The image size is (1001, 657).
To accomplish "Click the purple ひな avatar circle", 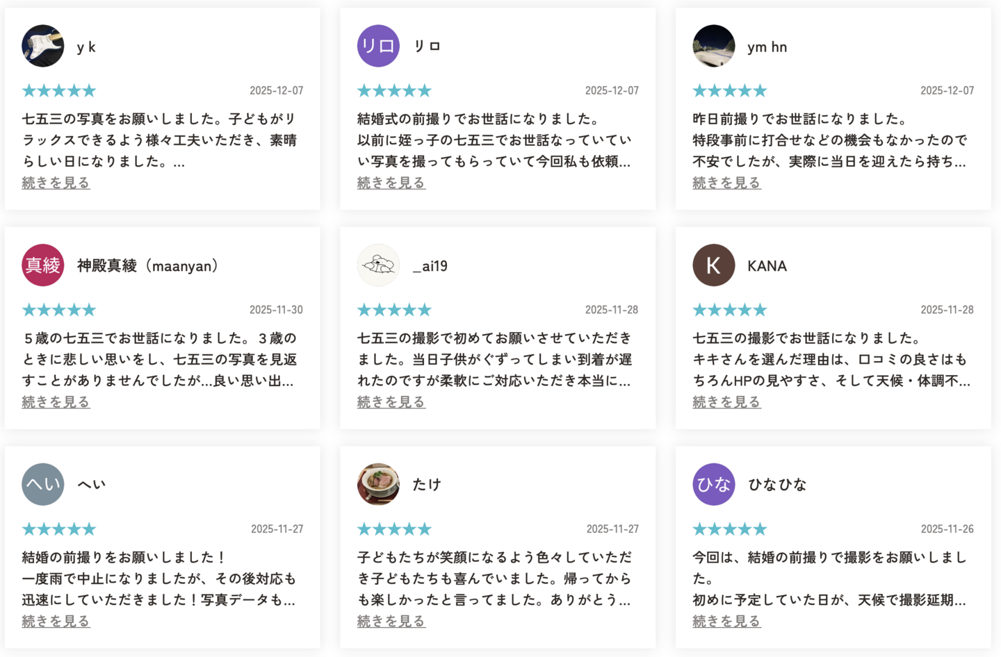I will click(714, 484).
